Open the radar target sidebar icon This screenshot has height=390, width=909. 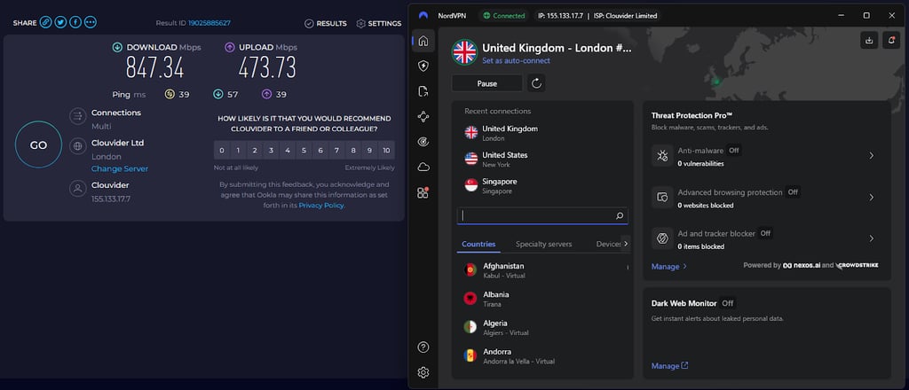[423, 142]
